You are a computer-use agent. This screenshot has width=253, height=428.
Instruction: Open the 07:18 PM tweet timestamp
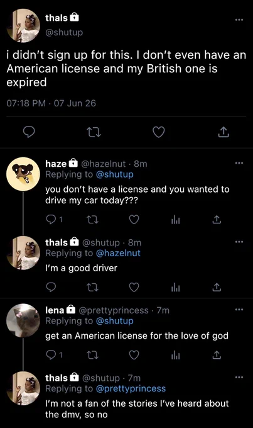click(26, 103)
